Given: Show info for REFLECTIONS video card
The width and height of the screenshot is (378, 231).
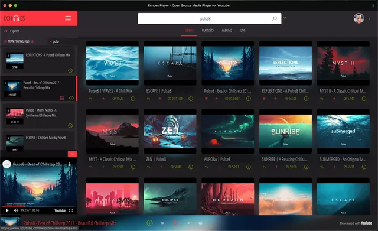Looking at the screenshot, I should click(306, 99).
